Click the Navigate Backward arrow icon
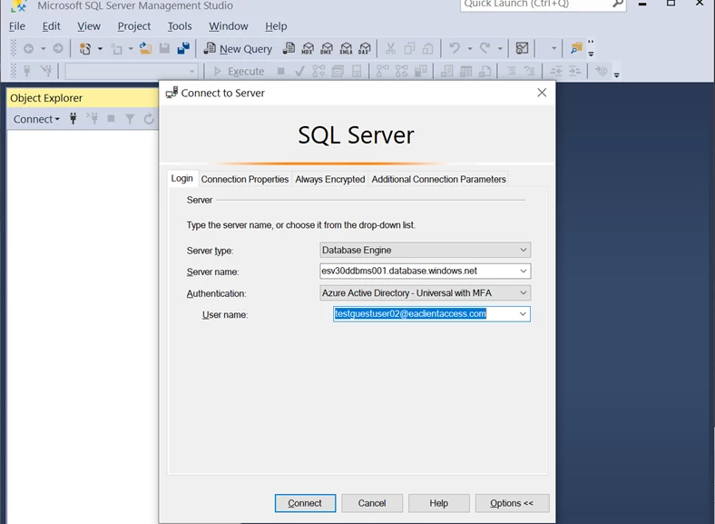 coord(29,48)
